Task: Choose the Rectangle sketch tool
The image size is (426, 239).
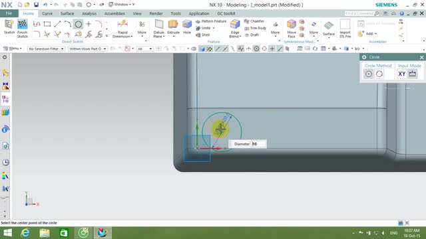Action: pyautogui.click(x=47, y=24)
